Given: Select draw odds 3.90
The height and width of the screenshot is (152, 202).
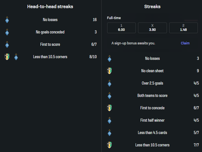Looking at the screenshot, I should pyautogui.click(x=152, y=28).
